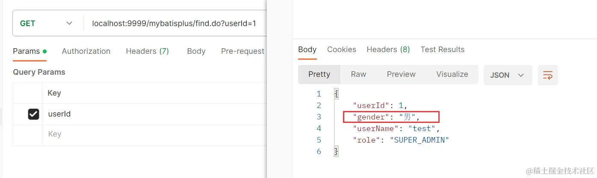The image size is (597, 178).
Task: Switch to the request Body tab
Action: pyautogui.click(x=196, y=51)
